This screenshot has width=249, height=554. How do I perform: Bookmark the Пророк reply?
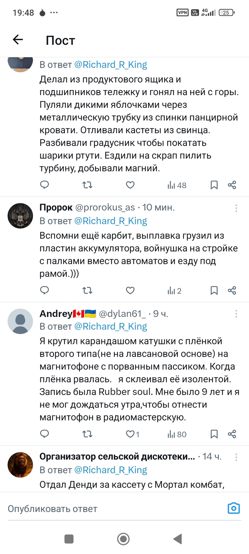[214, 291]
